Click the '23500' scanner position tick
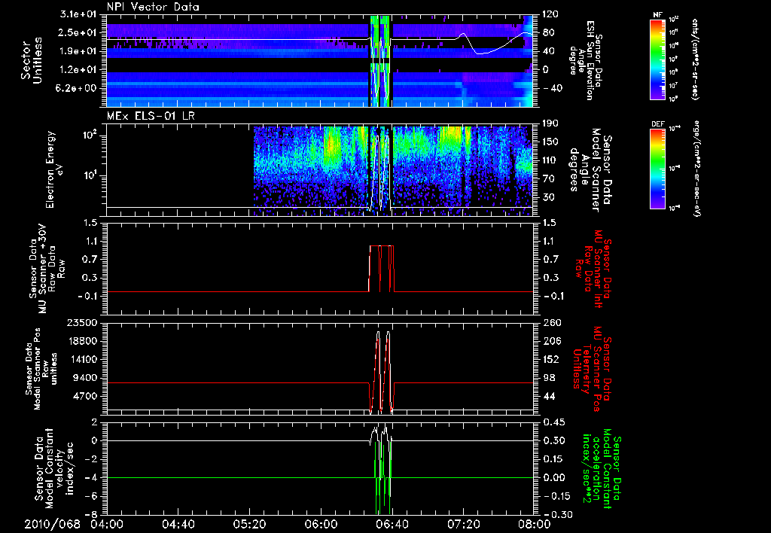This screenshot has height=533, width=771. coord(81,323)
